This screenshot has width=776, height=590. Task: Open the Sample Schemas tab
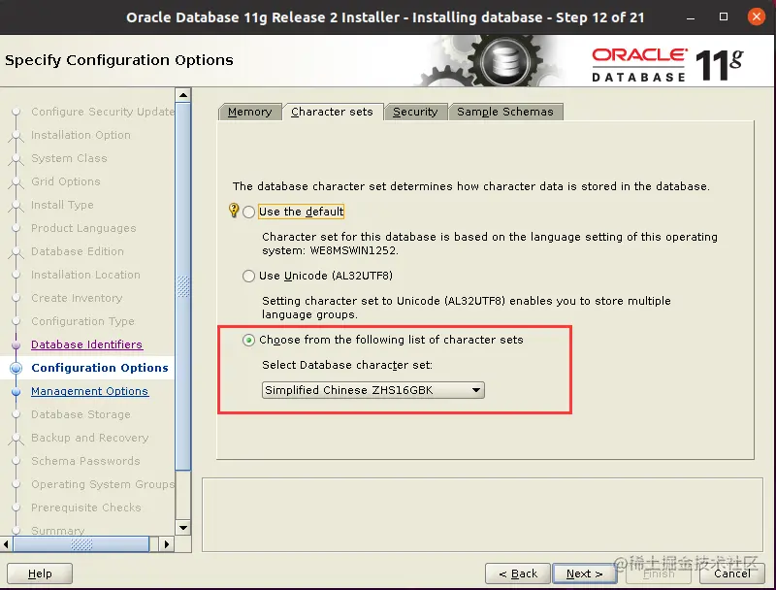[504, 112]
